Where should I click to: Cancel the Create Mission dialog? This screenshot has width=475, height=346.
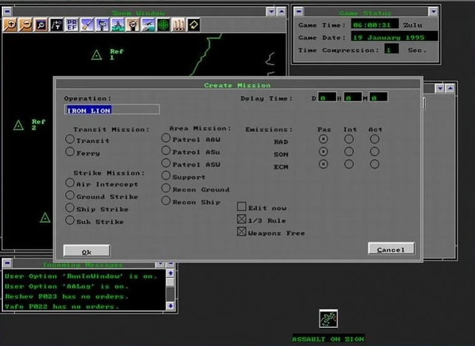391,248
